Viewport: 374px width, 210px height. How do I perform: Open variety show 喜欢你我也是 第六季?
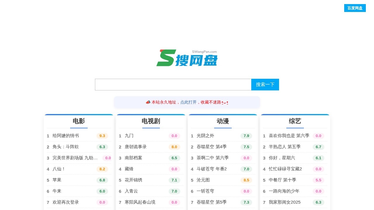(x=289, y=136)
